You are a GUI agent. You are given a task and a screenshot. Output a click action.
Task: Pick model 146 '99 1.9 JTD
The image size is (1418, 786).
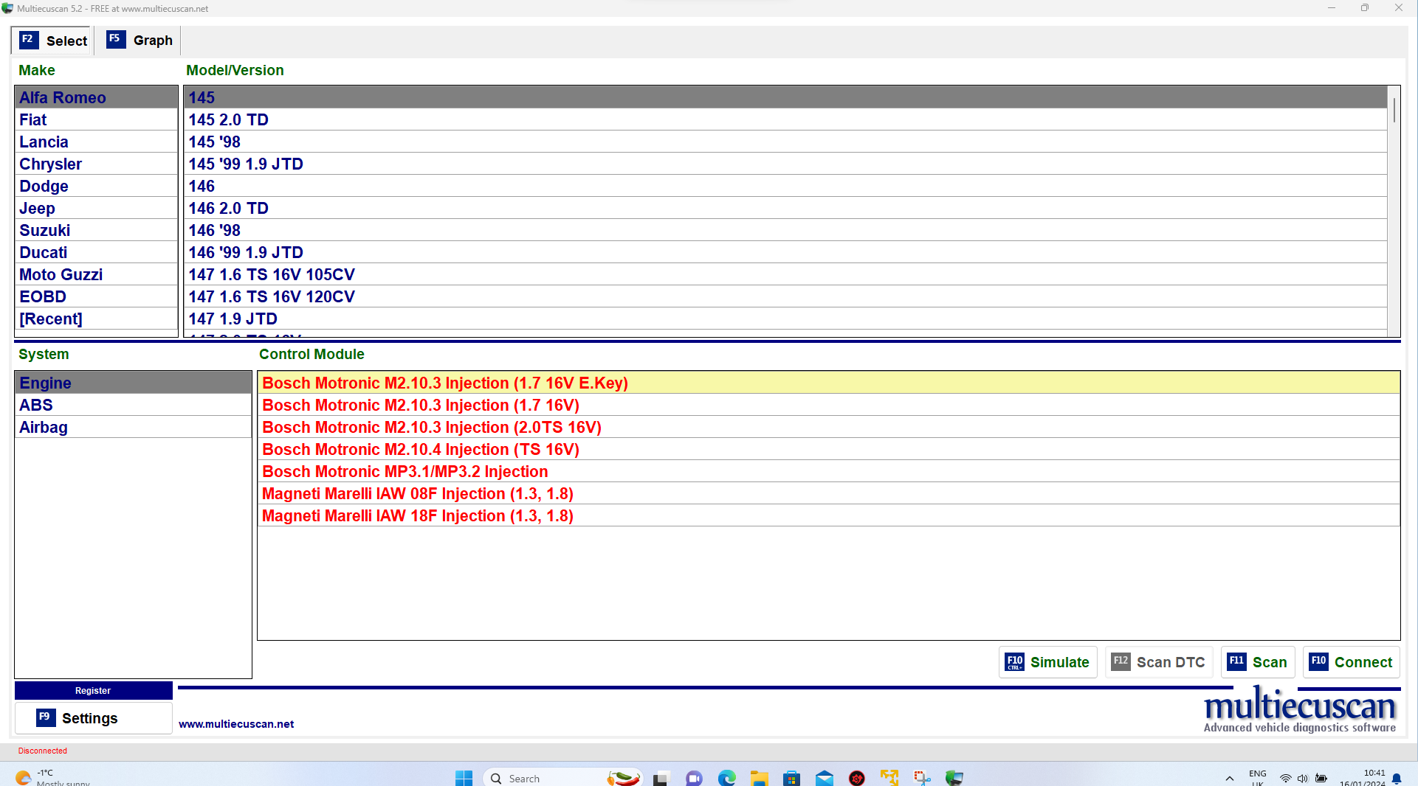coord(785,252)
